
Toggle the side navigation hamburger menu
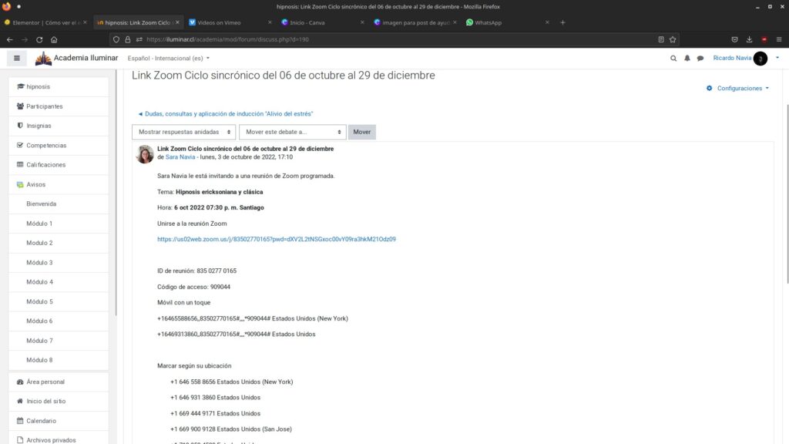[x=17, y=59]
